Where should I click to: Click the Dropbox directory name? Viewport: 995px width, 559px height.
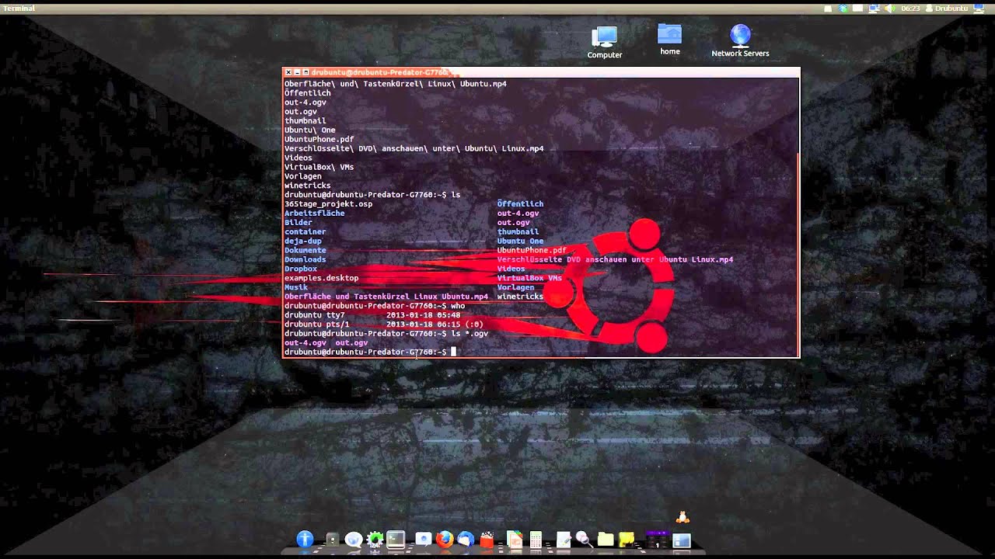[x=301, y=269]
